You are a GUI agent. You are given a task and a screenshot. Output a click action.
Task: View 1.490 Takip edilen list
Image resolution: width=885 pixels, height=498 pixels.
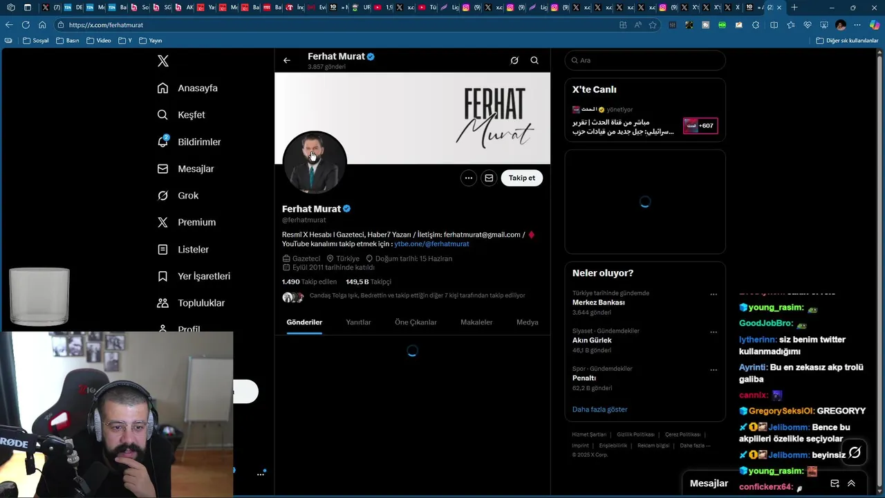pos(309,282)
